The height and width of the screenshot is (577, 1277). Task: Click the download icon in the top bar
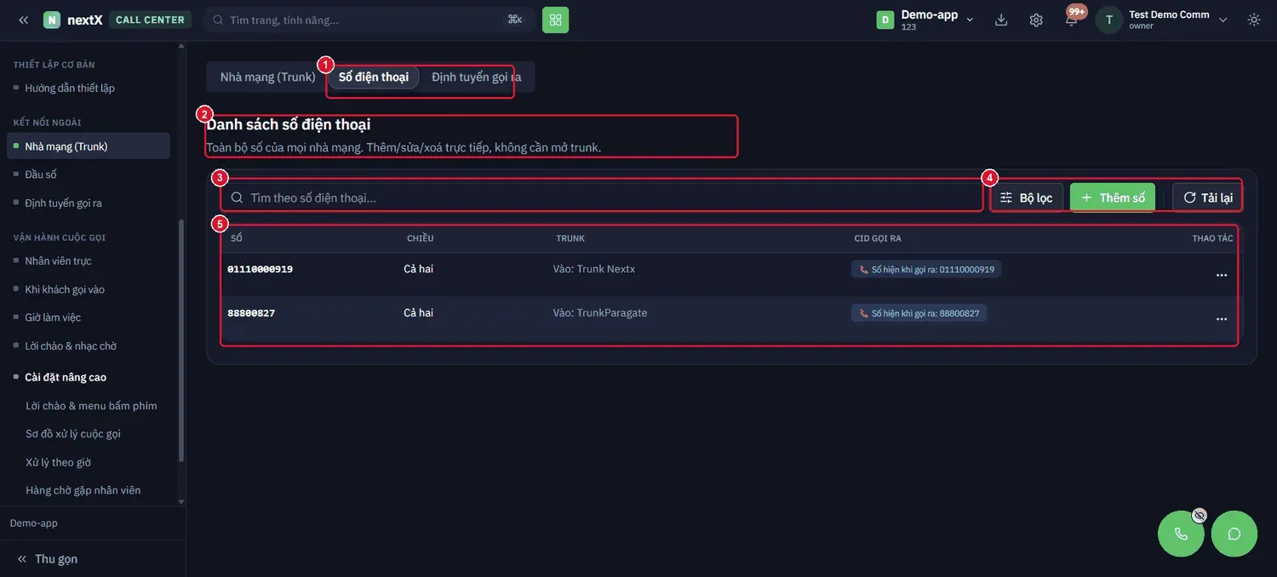point(1001,20)
